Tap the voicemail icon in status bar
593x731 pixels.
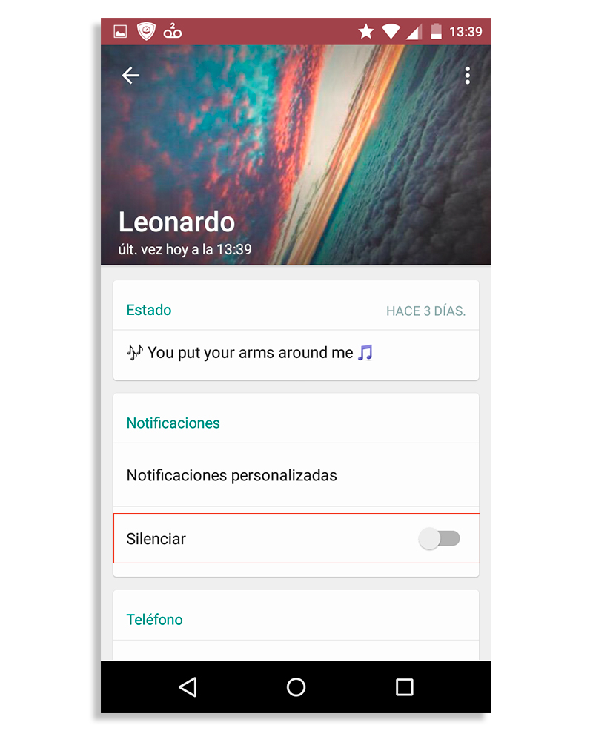pyautogui.click(x=173, y=32)
